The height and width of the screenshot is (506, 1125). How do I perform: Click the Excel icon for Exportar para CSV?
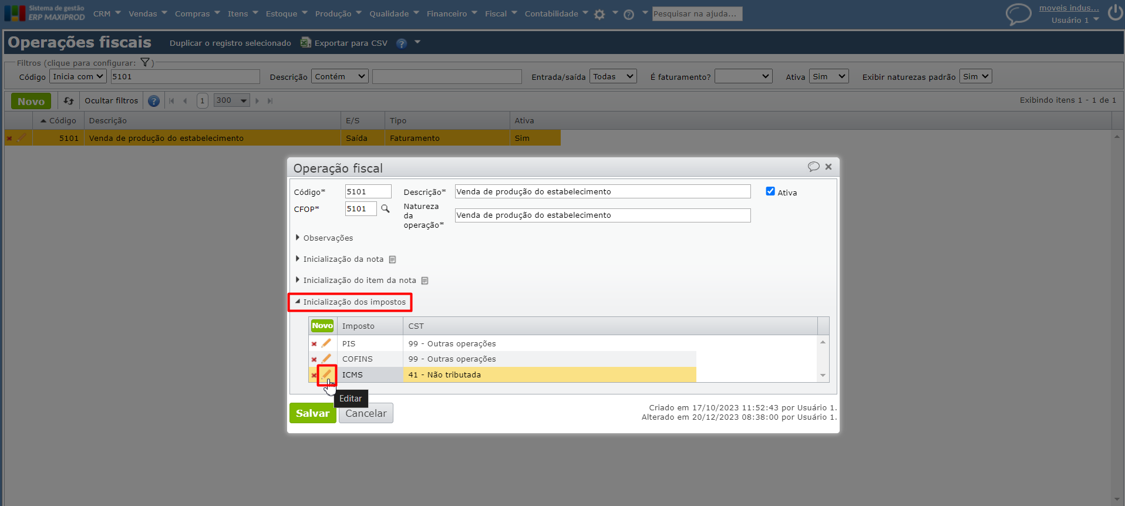click(305, 42)
